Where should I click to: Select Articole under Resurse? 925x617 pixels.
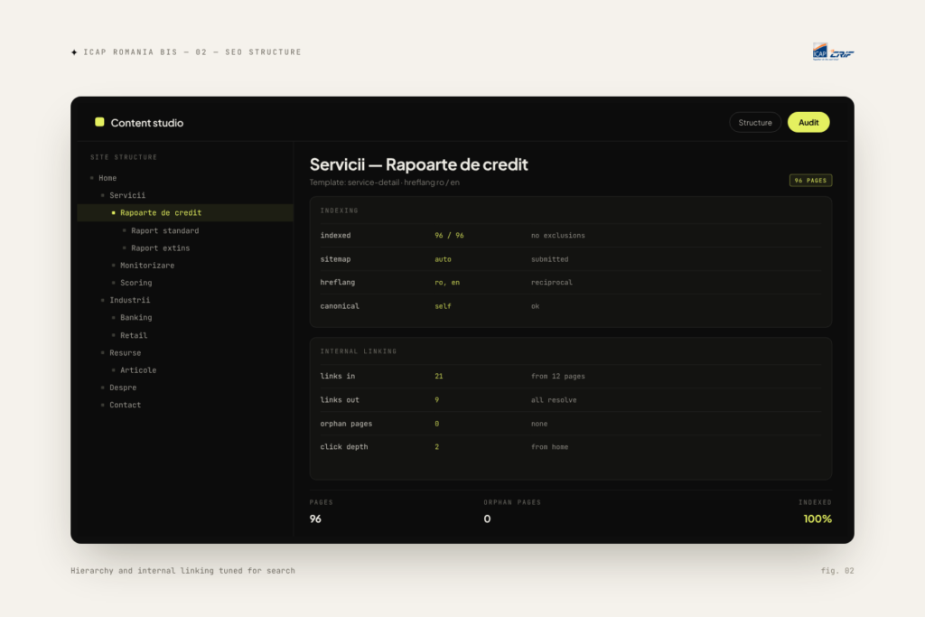[138, 370]
